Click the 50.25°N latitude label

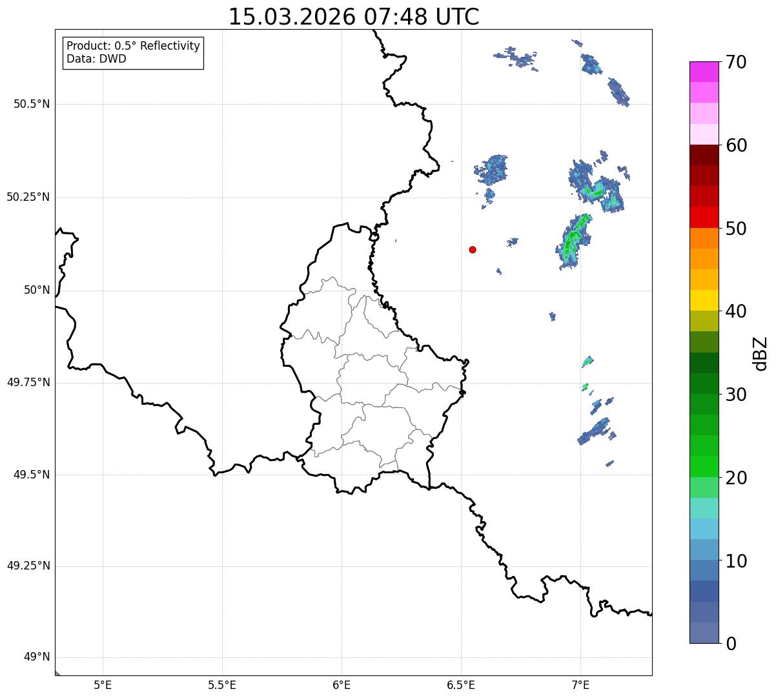click(x=28, y=197)
